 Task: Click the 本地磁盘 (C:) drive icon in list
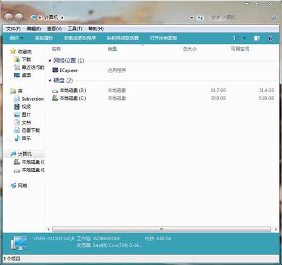tap(55, 98)
